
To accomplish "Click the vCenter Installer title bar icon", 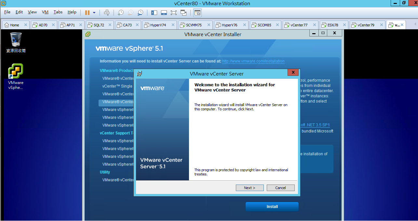I will tap(88, 34).
